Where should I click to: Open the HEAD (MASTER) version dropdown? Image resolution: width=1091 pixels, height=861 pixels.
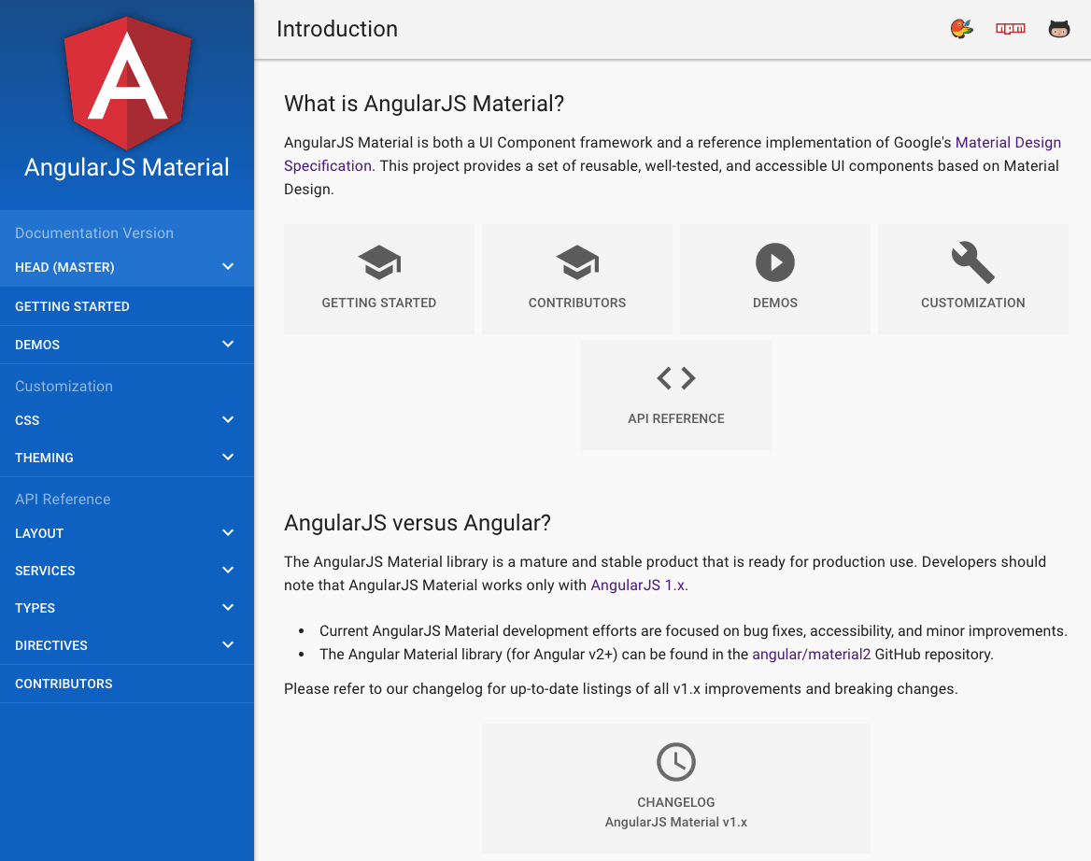[x=127, y=267]
